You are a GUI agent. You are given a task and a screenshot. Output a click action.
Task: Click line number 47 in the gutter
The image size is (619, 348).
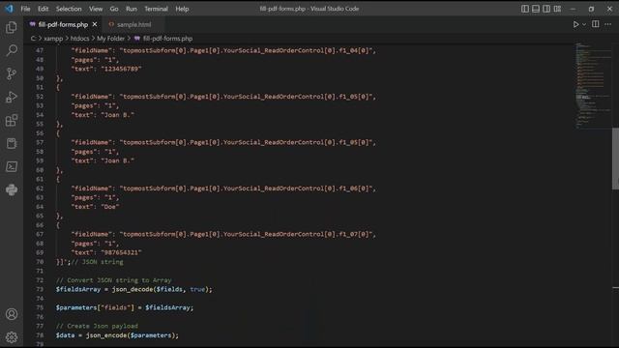point(40,50)
